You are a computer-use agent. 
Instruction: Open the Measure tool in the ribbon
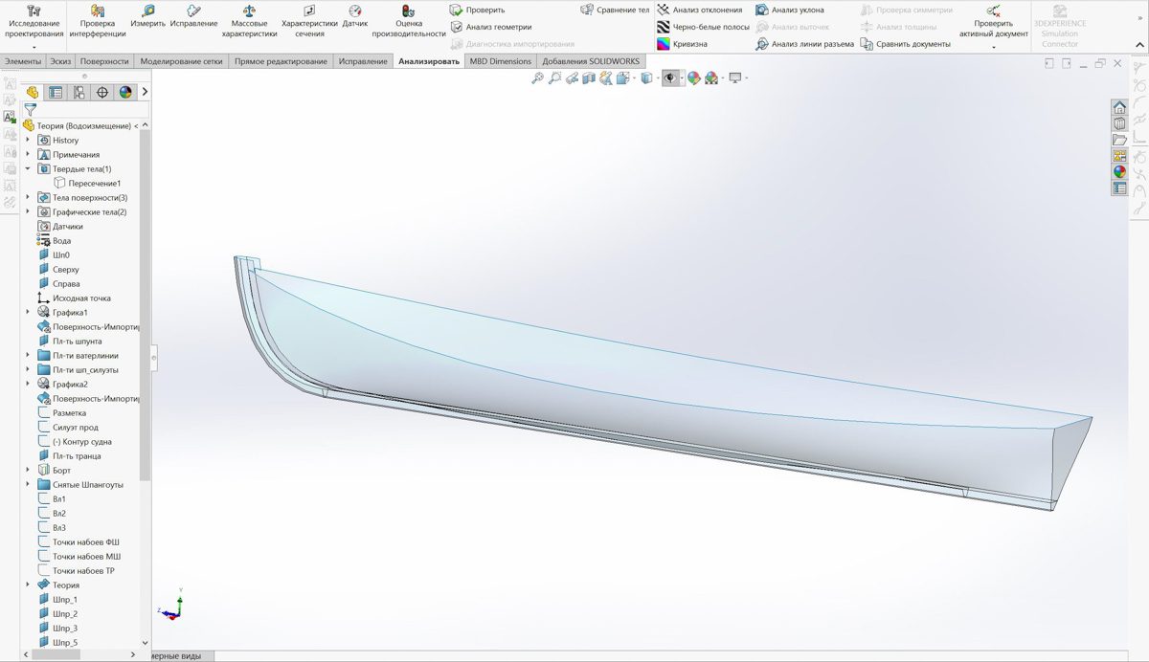point(147,15)
